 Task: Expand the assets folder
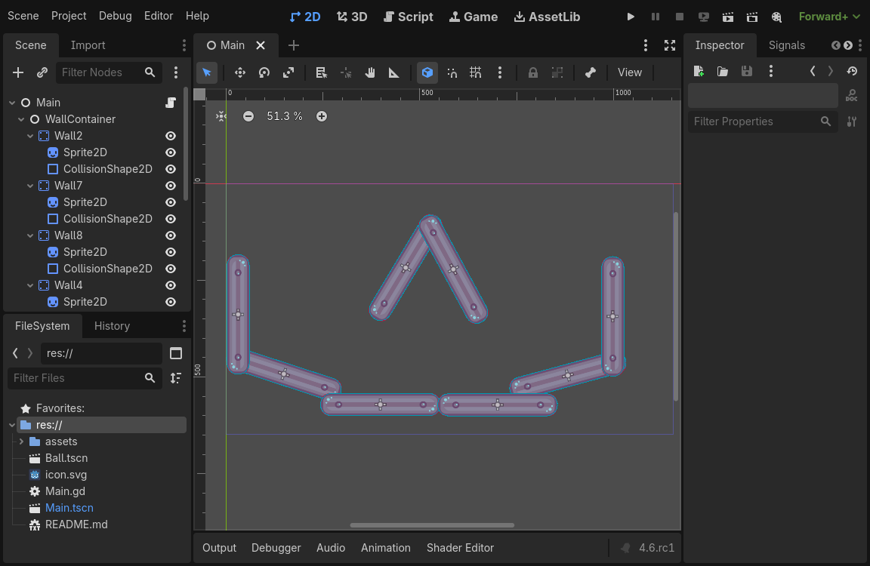[x=21, y=441]
